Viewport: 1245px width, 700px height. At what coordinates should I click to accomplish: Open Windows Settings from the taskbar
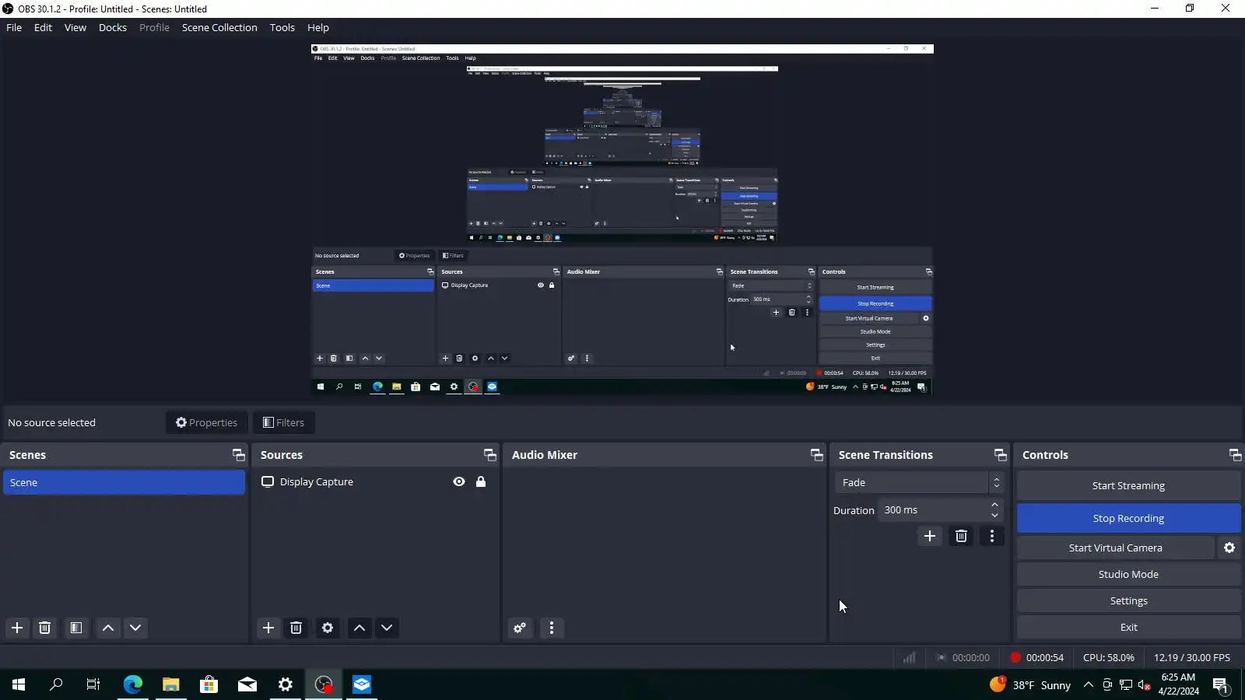coord(286,684)
